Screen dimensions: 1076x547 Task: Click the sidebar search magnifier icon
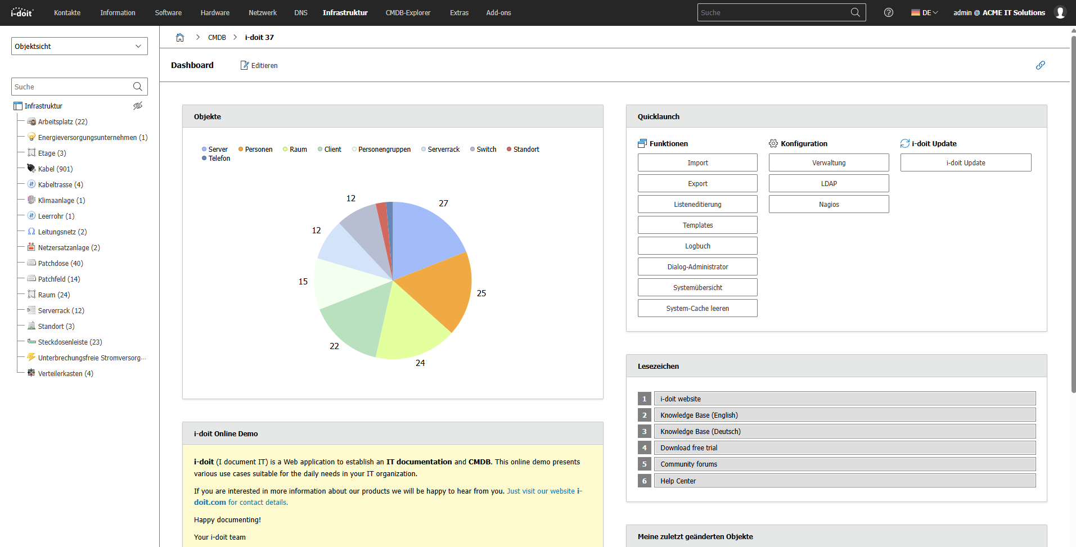click(137, 87)
